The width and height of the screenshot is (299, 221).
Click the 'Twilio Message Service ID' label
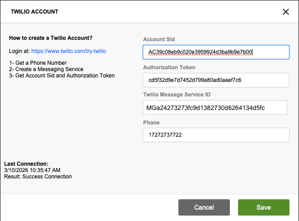(x=177, y=95)
